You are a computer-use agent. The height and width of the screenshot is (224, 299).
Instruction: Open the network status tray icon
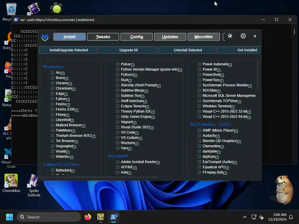click(x=254, y=217)
